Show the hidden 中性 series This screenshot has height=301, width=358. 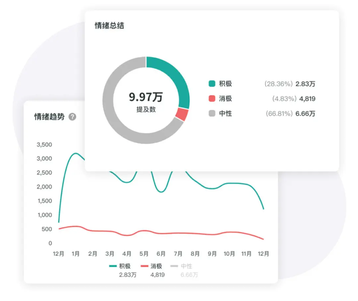coord(186,266)
